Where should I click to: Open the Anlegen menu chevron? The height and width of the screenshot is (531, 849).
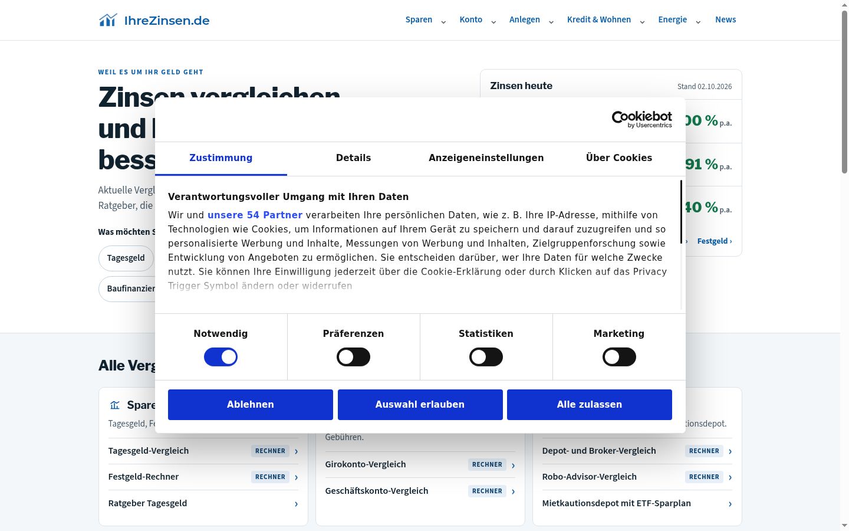[551, 22]
